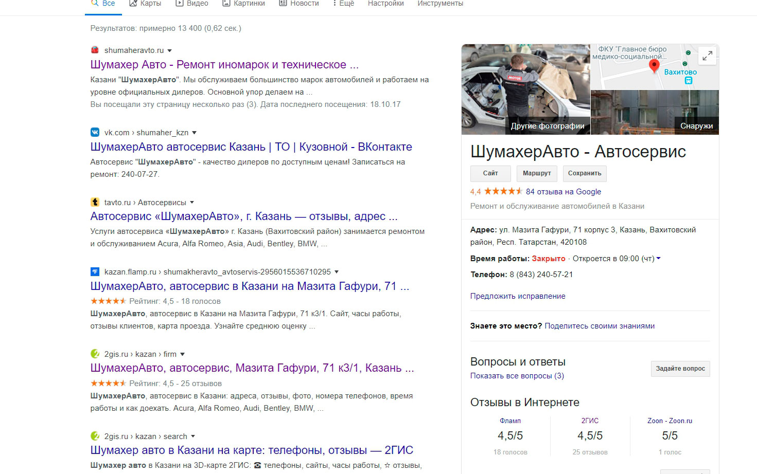
Task: Switch to the Новости tab
Action: coord(299,4)
